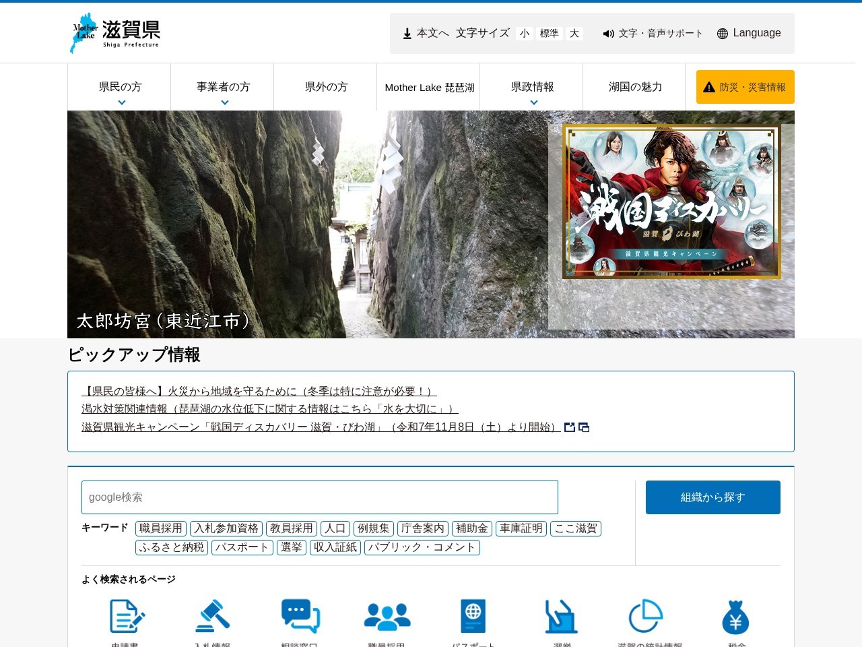Open the パスポート passport icon

[x=473, y=616]
